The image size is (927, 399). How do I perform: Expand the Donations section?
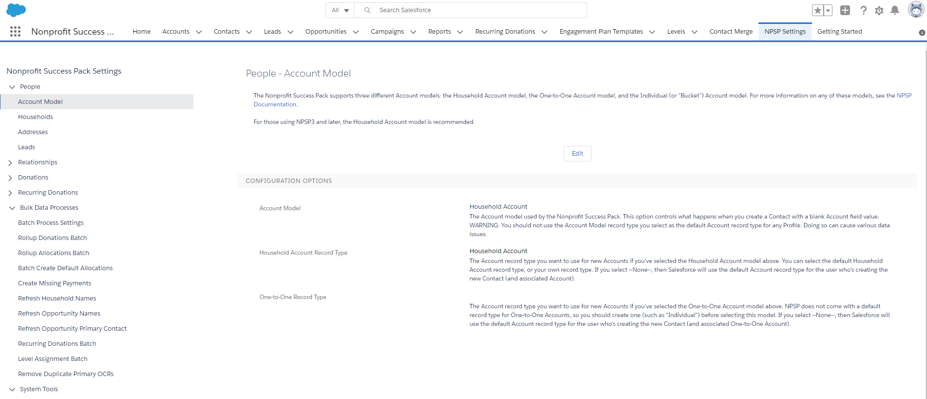click(10, 178)
